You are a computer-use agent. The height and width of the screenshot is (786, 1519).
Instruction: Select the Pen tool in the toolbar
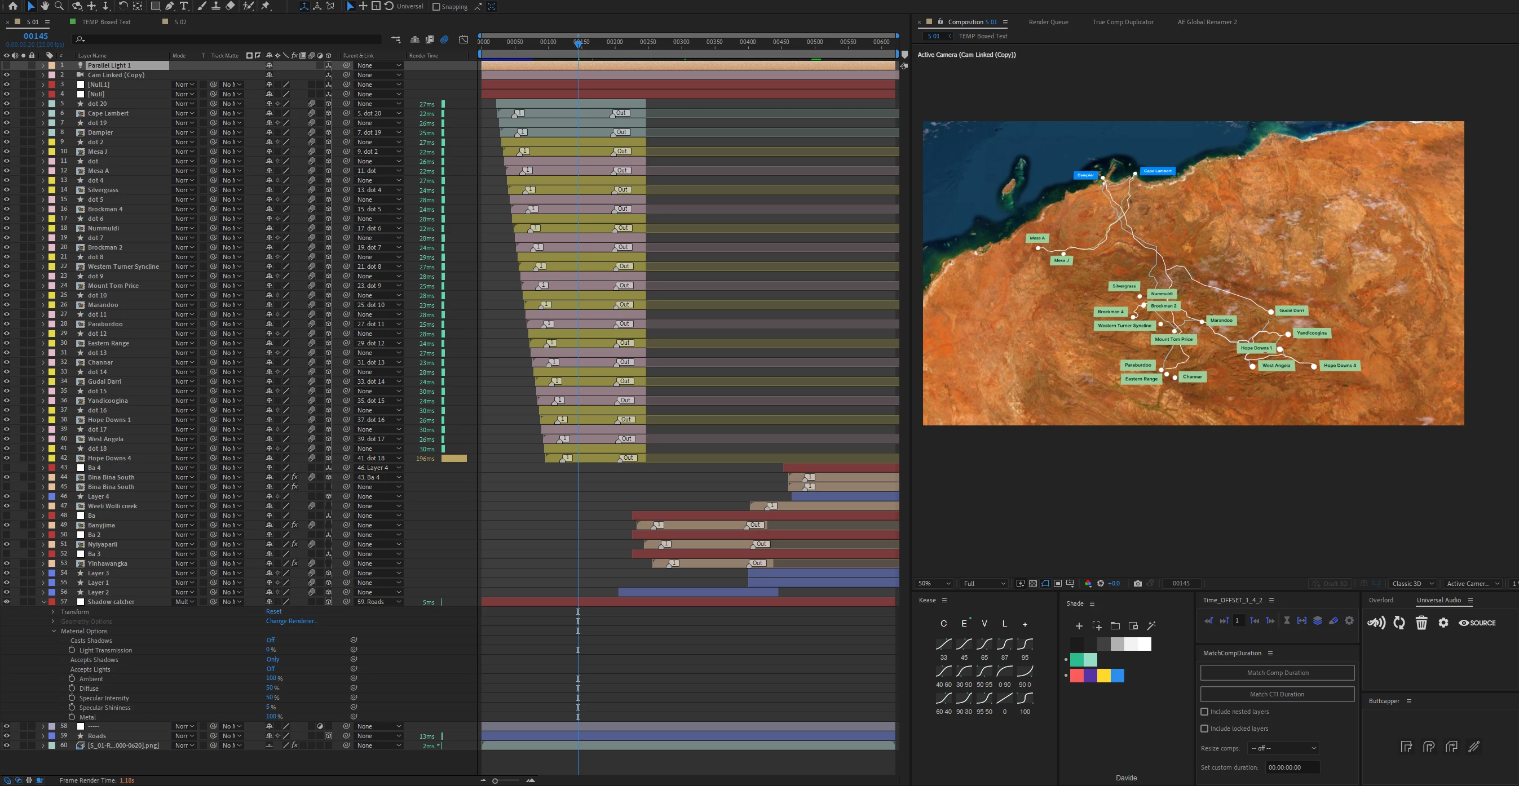170,6
